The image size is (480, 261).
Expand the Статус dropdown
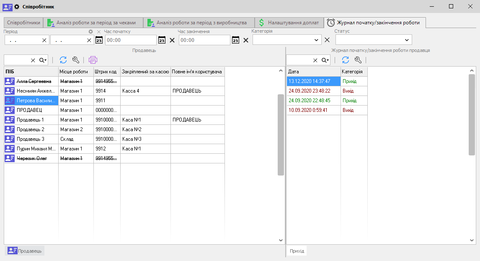407,40
